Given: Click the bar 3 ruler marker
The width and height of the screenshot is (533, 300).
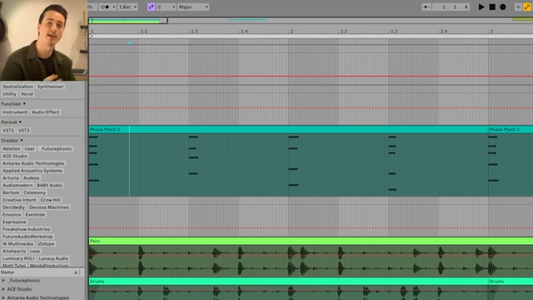Looking at the screenshot, I should [x=491, y=32].
